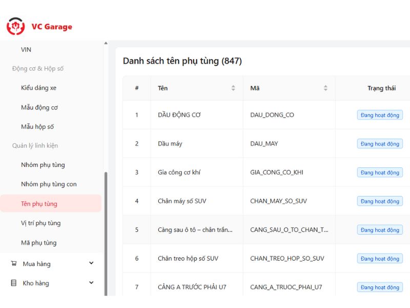Viewport: 410px width, 308px height.
Task: Click the shopping cart icon beside Mua hàng
Action: tap(13, 263)
